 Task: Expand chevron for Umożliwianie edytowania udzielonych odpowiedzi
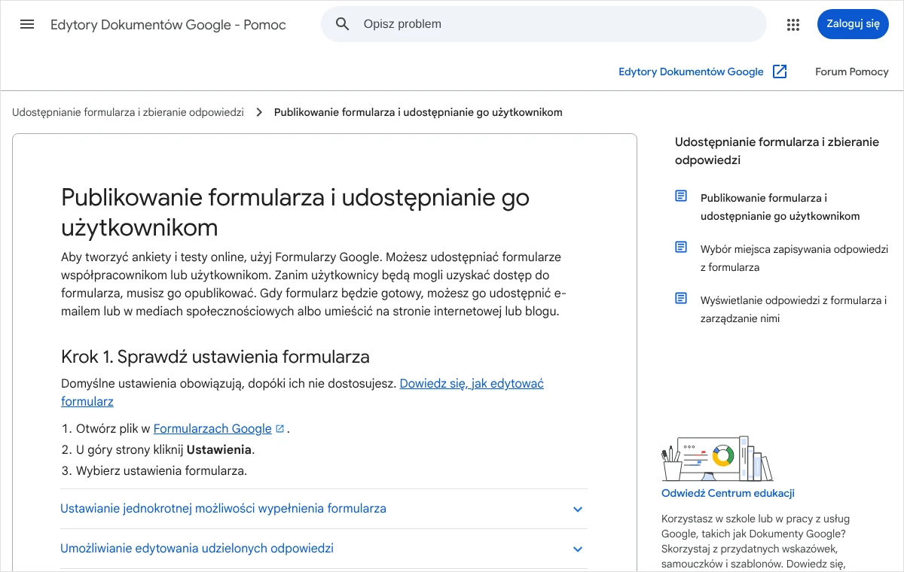[578, 549]
